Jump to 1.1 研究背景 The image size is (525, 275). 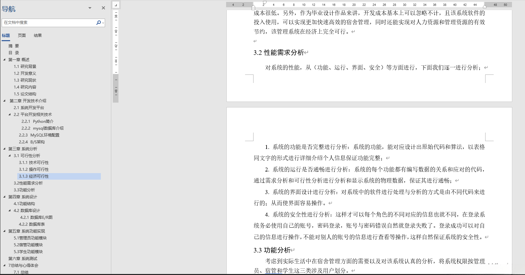tap(25, 67)
